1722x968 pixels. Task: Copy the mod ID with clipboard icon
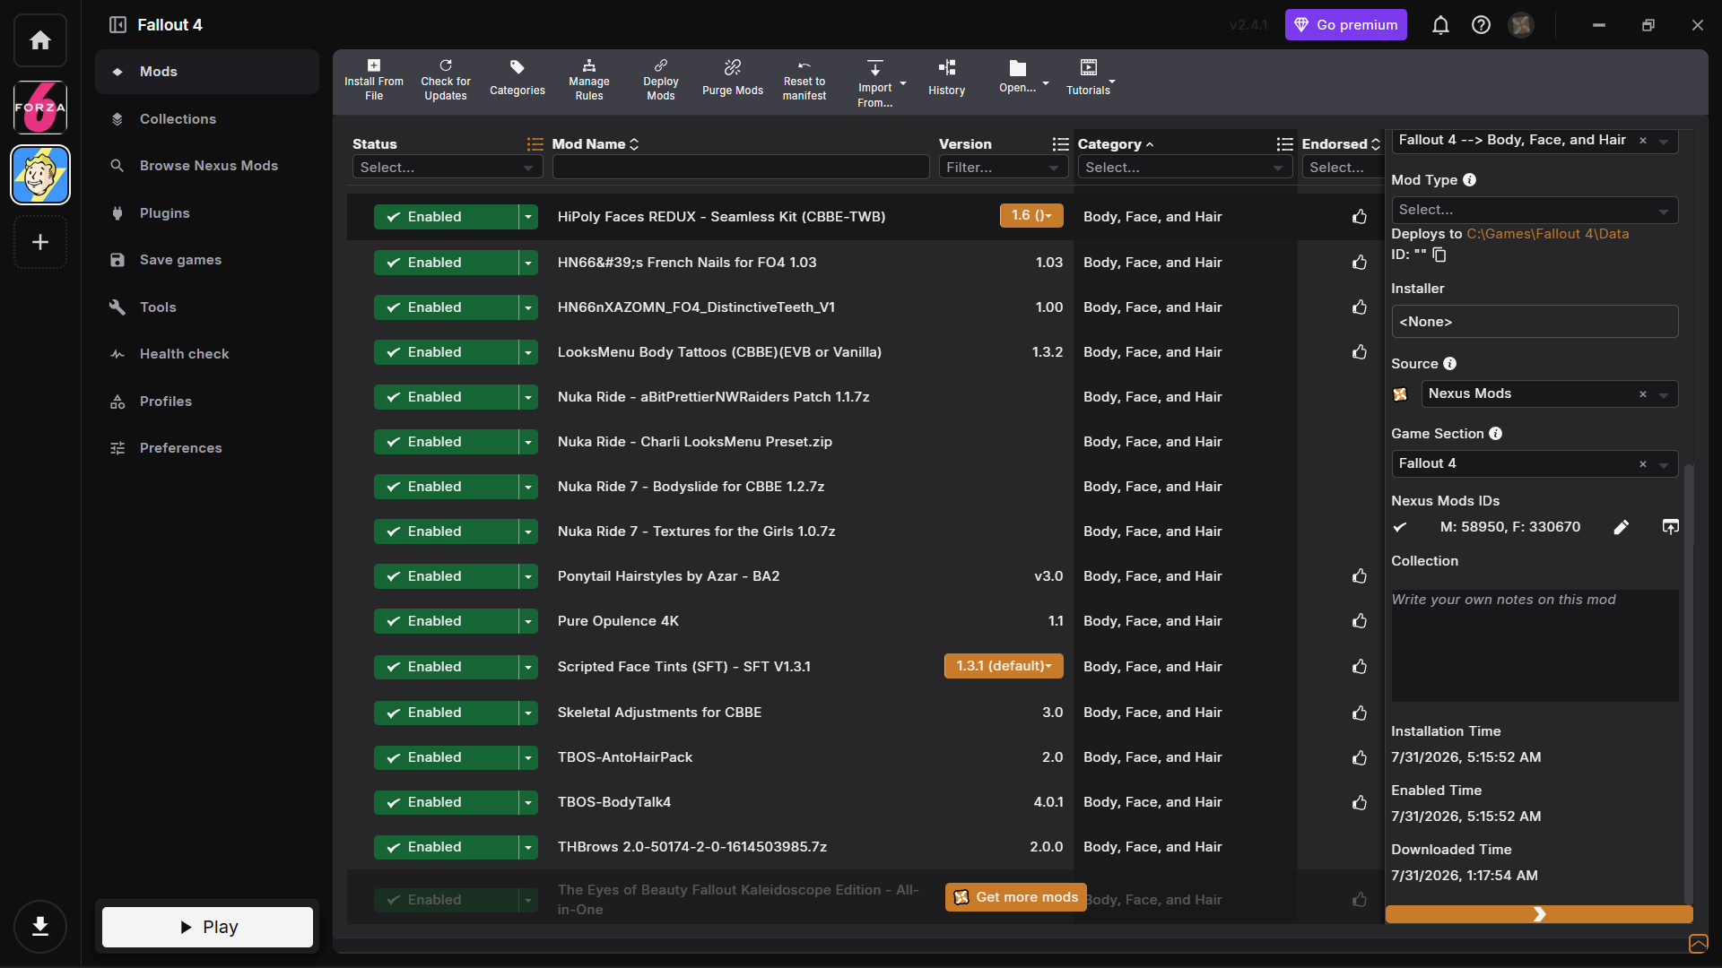pyautogui.click(x=1439, y=255)
